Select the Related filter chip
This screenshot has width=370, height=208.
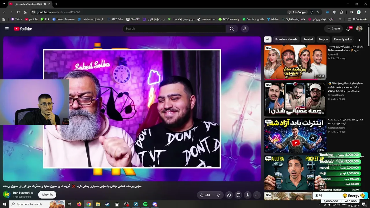coord(308,39)
